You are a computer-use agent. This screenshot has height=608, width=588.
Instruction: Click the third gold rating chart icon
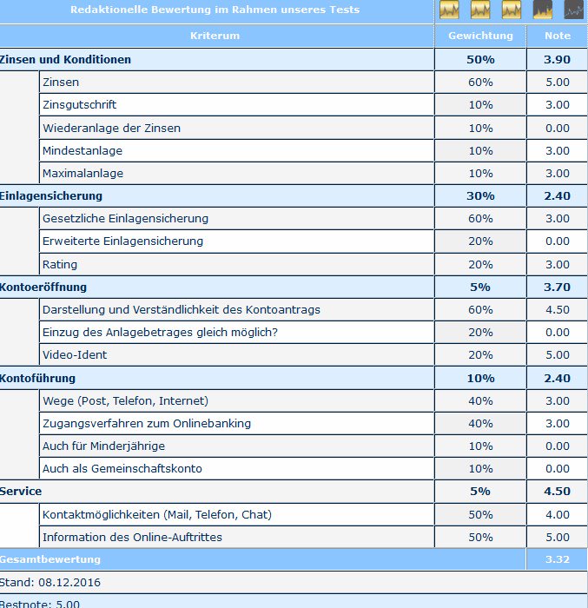tap(512, 10)
